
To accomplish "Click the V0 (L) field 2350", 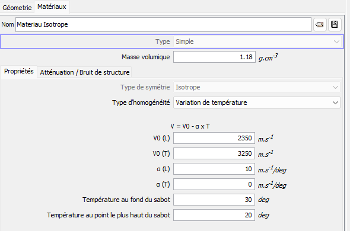I will [214, 138].
